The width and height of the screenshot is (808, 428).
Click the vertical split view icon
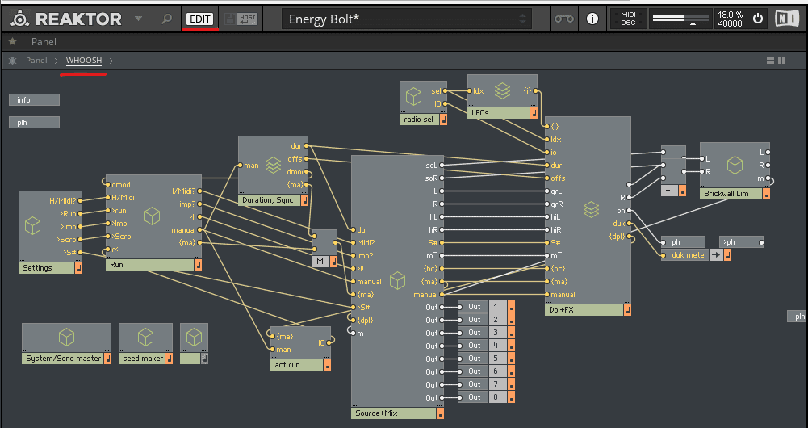pyautogui.click(x=781, y=61)
